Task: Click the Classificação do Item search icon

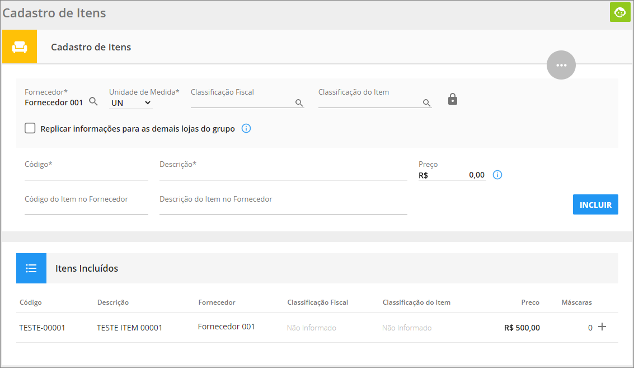Action: (x=426, y=103)
